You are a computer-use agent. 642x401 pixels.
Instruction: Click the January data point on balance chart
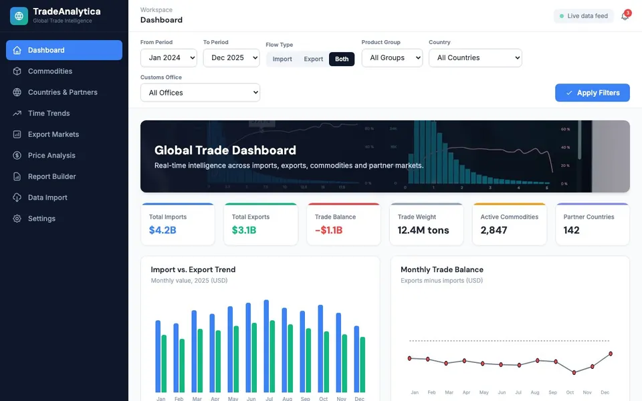pos(409,358)
